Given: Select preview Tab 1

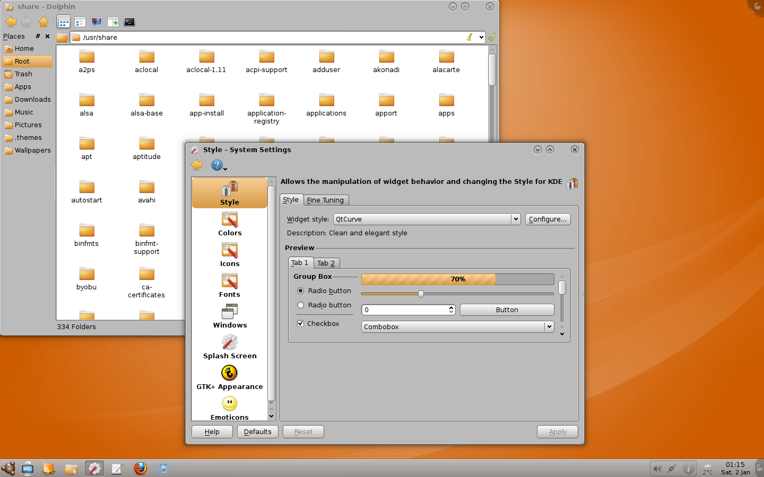Looking at the screenshot, I should 300,262.
